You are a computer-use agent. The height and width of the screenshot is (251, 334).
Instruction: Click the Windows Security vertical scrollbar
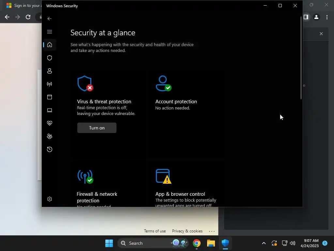301,58
